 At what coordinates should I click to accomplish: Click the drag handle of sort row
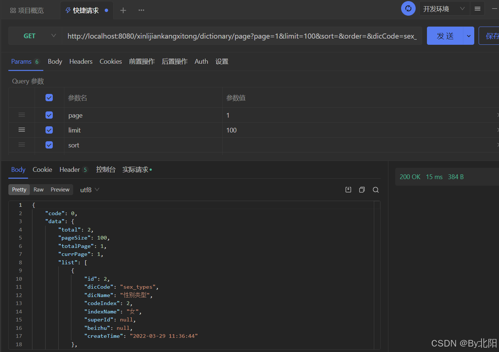pos(22,145)
